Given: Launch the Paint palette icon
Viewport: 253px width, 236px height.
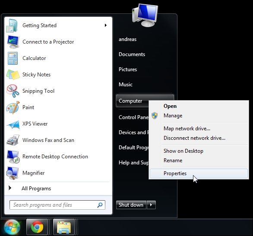Looking at the screenshot, I should [x=13, y=107].
